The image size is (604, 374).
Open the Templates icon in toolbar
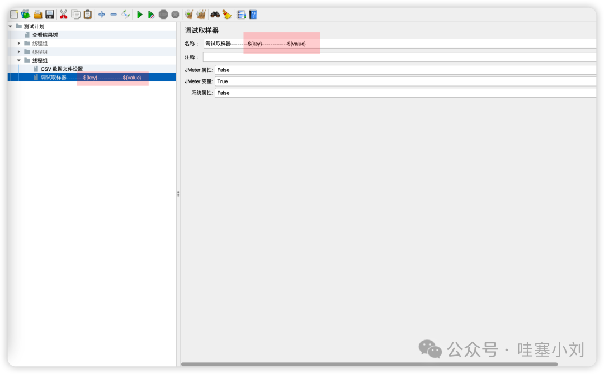click(x=26, y=15)
